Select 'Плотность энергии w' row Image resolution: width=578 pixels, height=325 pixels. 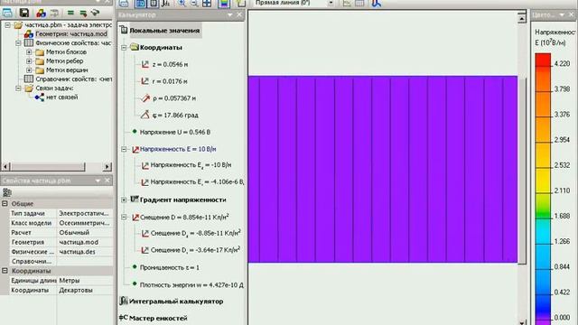pyautogui.click(x=191, y=285)
